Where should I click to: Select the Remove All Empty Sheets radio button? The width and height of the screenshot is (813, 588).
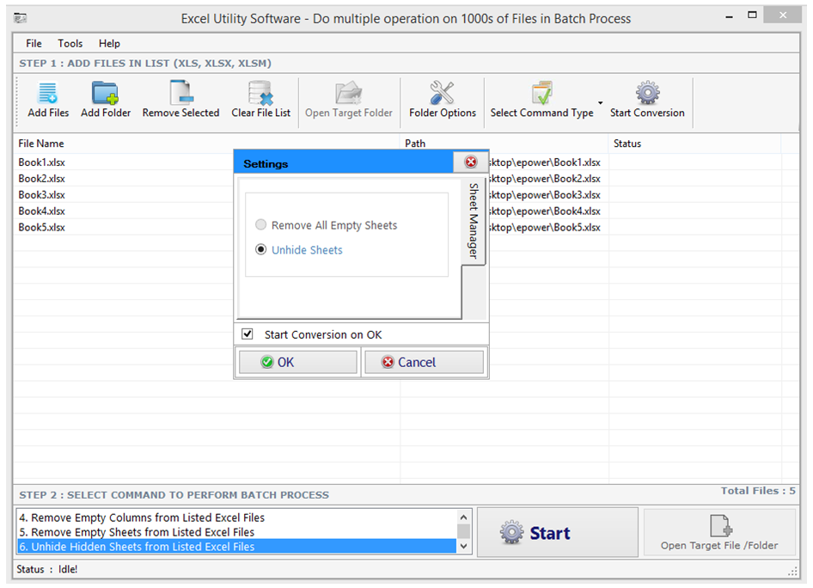[260, 224]
